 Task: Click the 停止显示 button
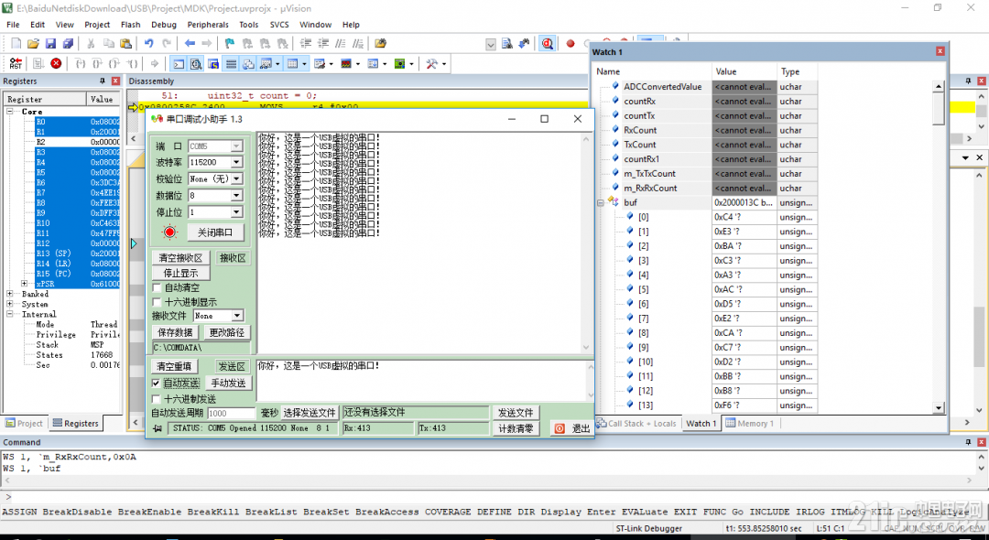click(x=181, y=273)
